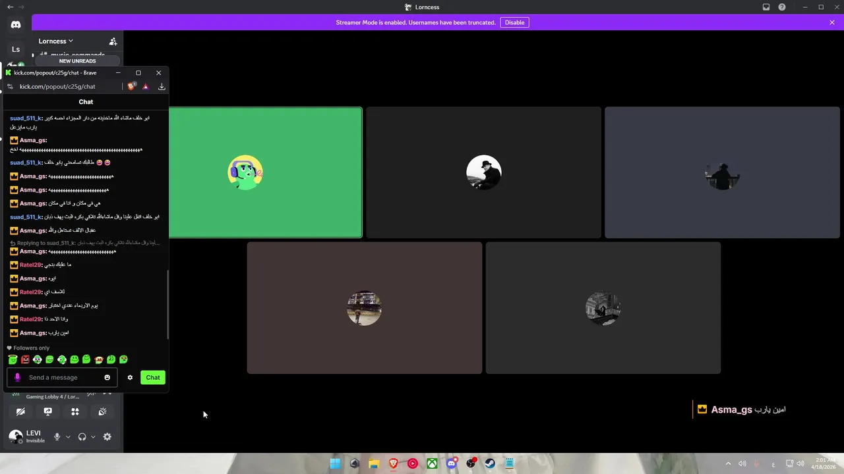Expand output device options next to headphones
The image size is (844, 474).
pos(93,436)
